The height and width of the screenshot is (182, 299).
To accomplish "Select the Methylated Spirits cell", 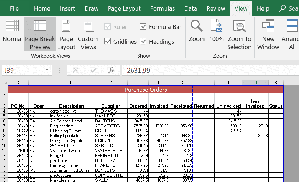I will (x=71, y=141).
